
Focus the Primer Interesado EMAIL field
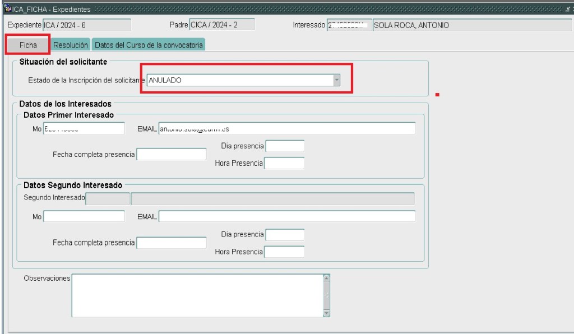[x=286, y=129]
